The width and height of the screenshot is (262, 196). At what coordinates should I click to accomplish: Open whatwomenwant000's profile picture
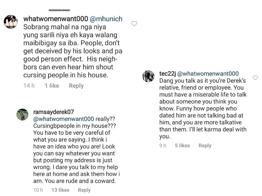(10, 21)
